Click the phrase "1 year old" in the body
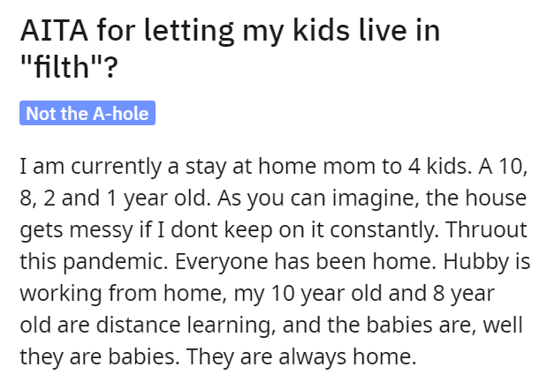547x382 pixels. point(159,198)
